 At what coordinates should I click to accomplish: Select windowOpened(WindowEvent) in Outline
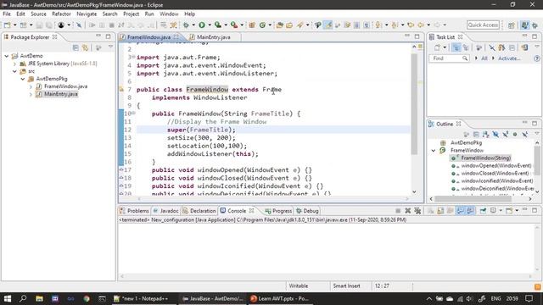(495, 166)
